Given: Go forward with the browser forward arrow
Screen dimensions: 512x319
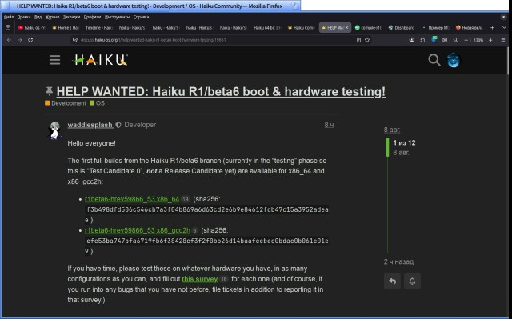Looking at the screenshot, I should (19, 40).
